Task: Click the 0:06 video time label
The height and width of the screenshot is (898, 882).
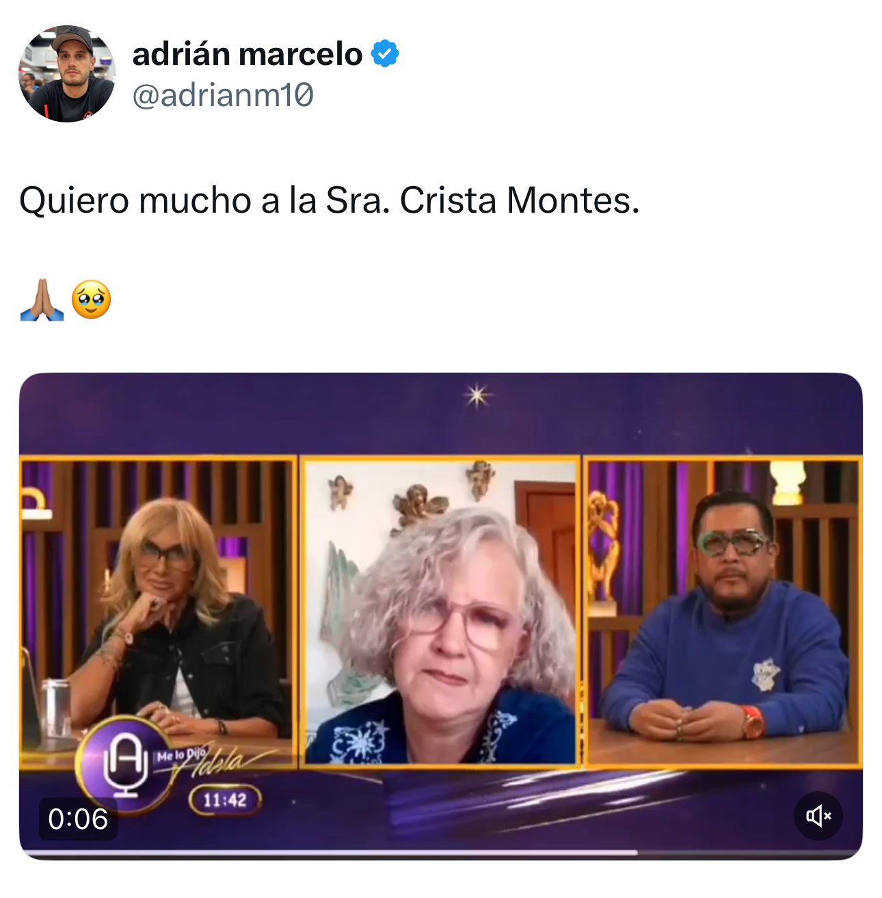Action: (78, 819)
